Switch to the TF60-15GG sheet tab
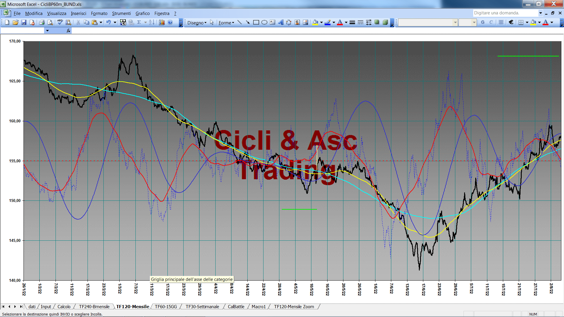 click(166, 306)
